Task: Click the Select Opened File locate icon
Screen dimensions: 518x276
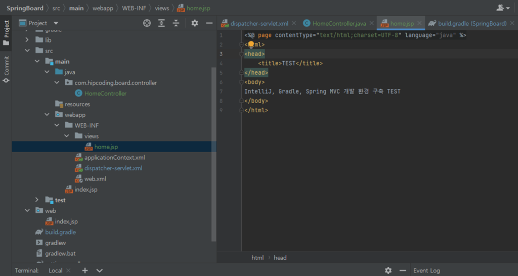Action: pos(147,23)
